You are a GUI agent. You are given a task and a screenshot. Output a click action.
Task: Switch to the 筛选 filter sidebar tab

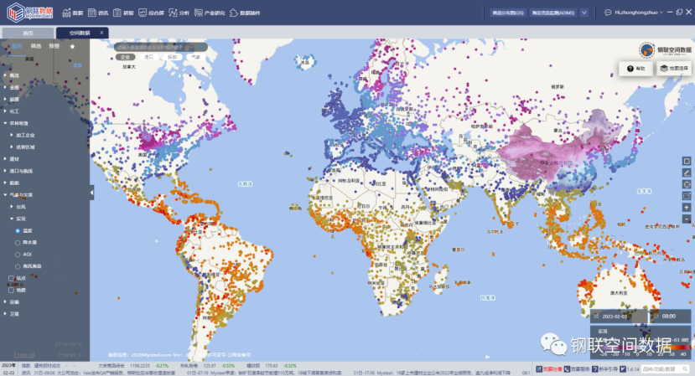pos(36,46)
